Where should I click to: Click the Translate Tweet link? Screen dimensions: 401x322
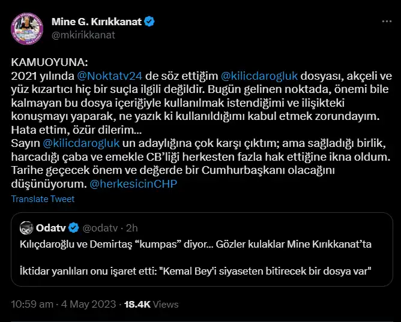43,199
